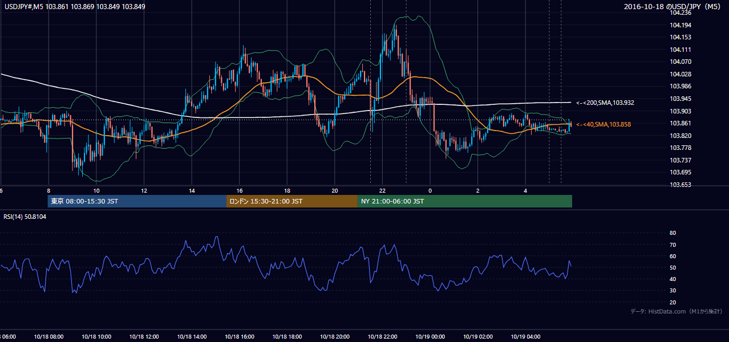Viewport: 729px width, 342px height.
Task: Click the RSI(14) 50.8104 indicator label
Action: click(25, 217)
